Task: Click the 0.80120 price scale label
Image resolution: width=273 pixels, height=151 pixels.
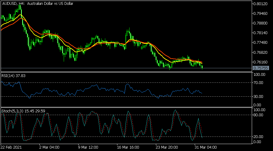Action: pos(261,4)
